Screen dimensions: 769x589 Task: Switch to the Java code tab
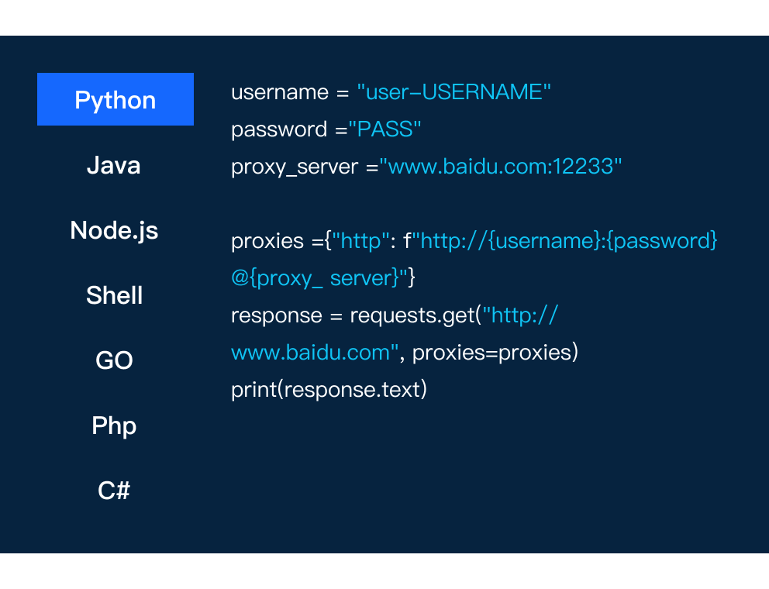(114, 165)
